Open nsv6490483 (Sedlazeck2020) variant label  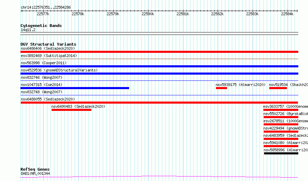pos(78,106)
